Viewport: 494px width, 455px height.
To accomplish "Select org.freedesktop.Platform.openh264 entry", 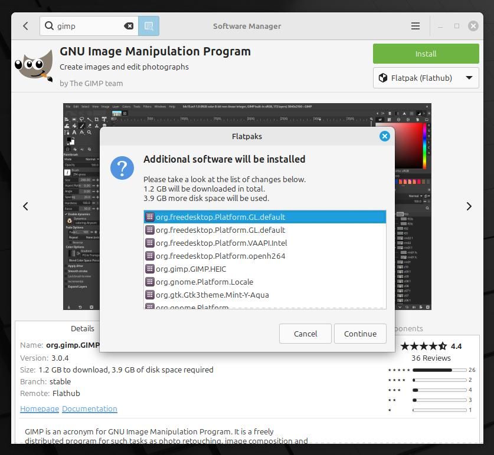I will [x=264, y=256].
